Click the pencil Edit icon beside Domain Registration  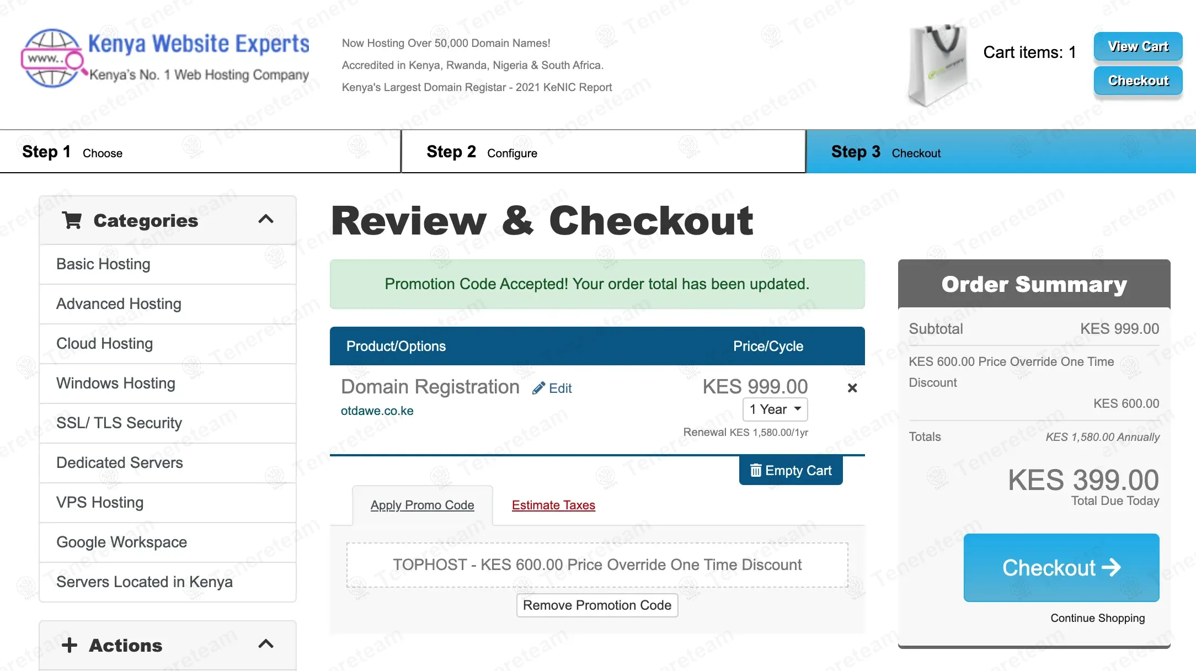[x=538, y=388]
